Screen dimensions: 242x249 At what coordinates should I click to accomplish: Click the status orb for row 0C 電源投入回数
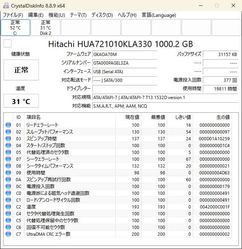pyautogui.click(x=8, y=187)
